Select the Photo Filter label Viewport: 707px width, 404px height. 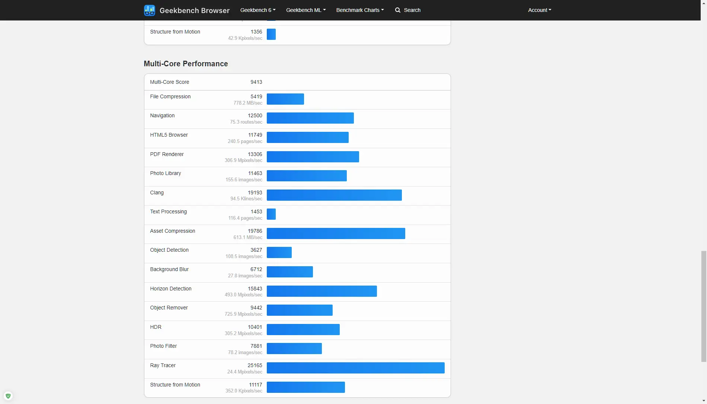(x=163, y=346)
